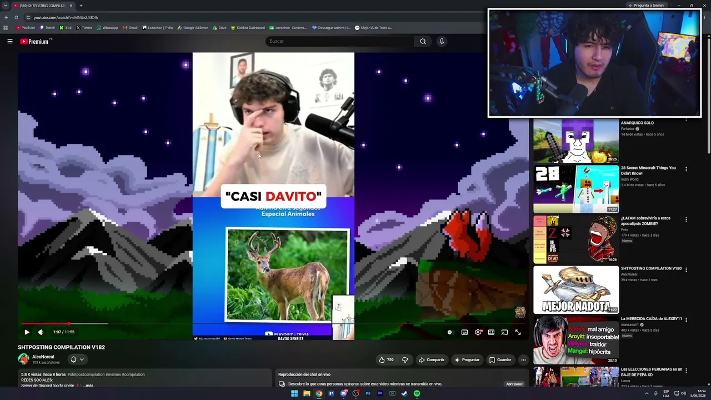Image resolution: width=711 pixels, height=400 pixels.
Task: Dislike the video with thumbs down
Action: click(x=405, y=359)
